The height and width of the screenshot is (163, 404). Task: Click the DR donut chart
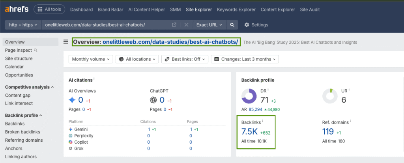[249, 96]
